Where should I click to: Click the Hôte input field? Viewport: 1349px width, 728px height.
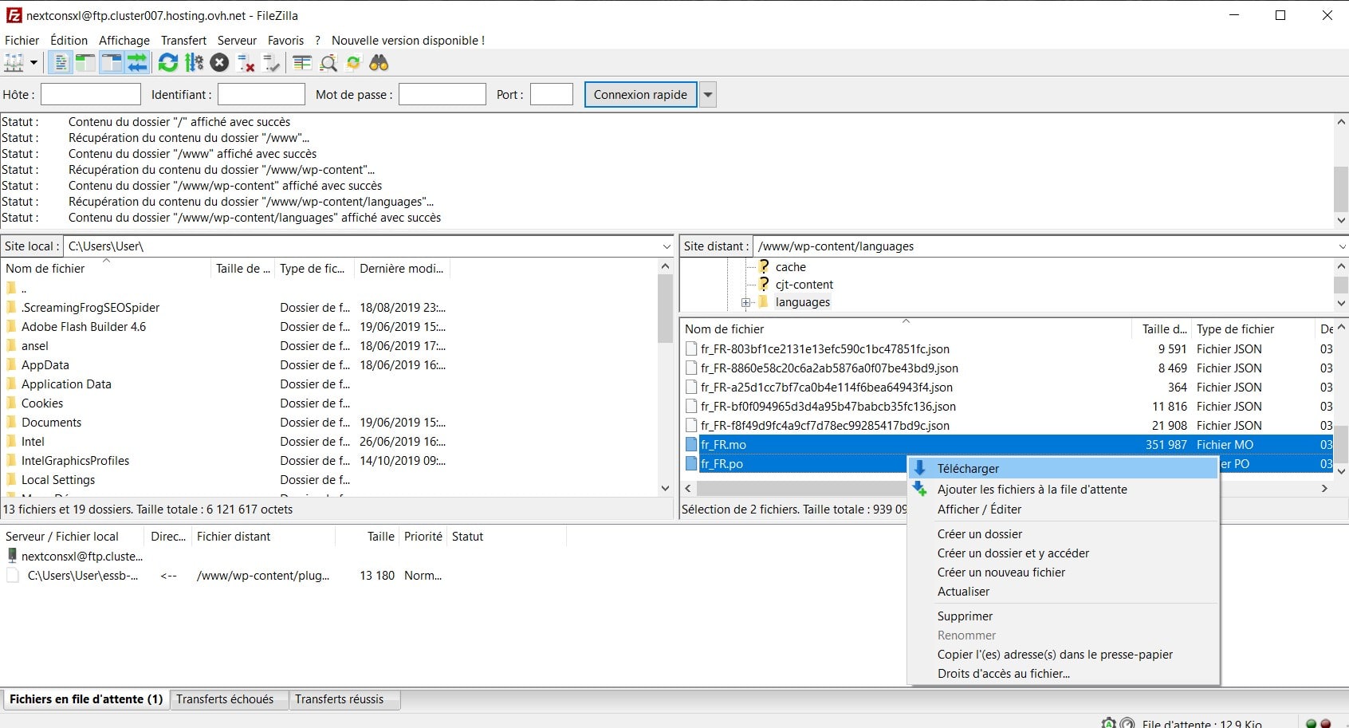pos(91,94)
